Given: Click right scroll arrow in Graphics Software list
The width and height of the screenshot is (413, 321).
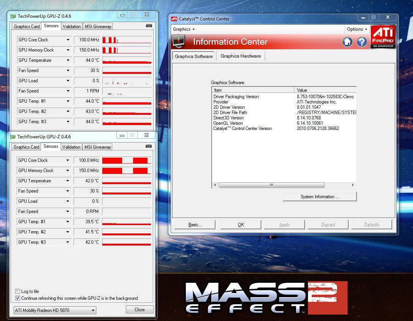Looking at the screenshot, I should [353, 185].
